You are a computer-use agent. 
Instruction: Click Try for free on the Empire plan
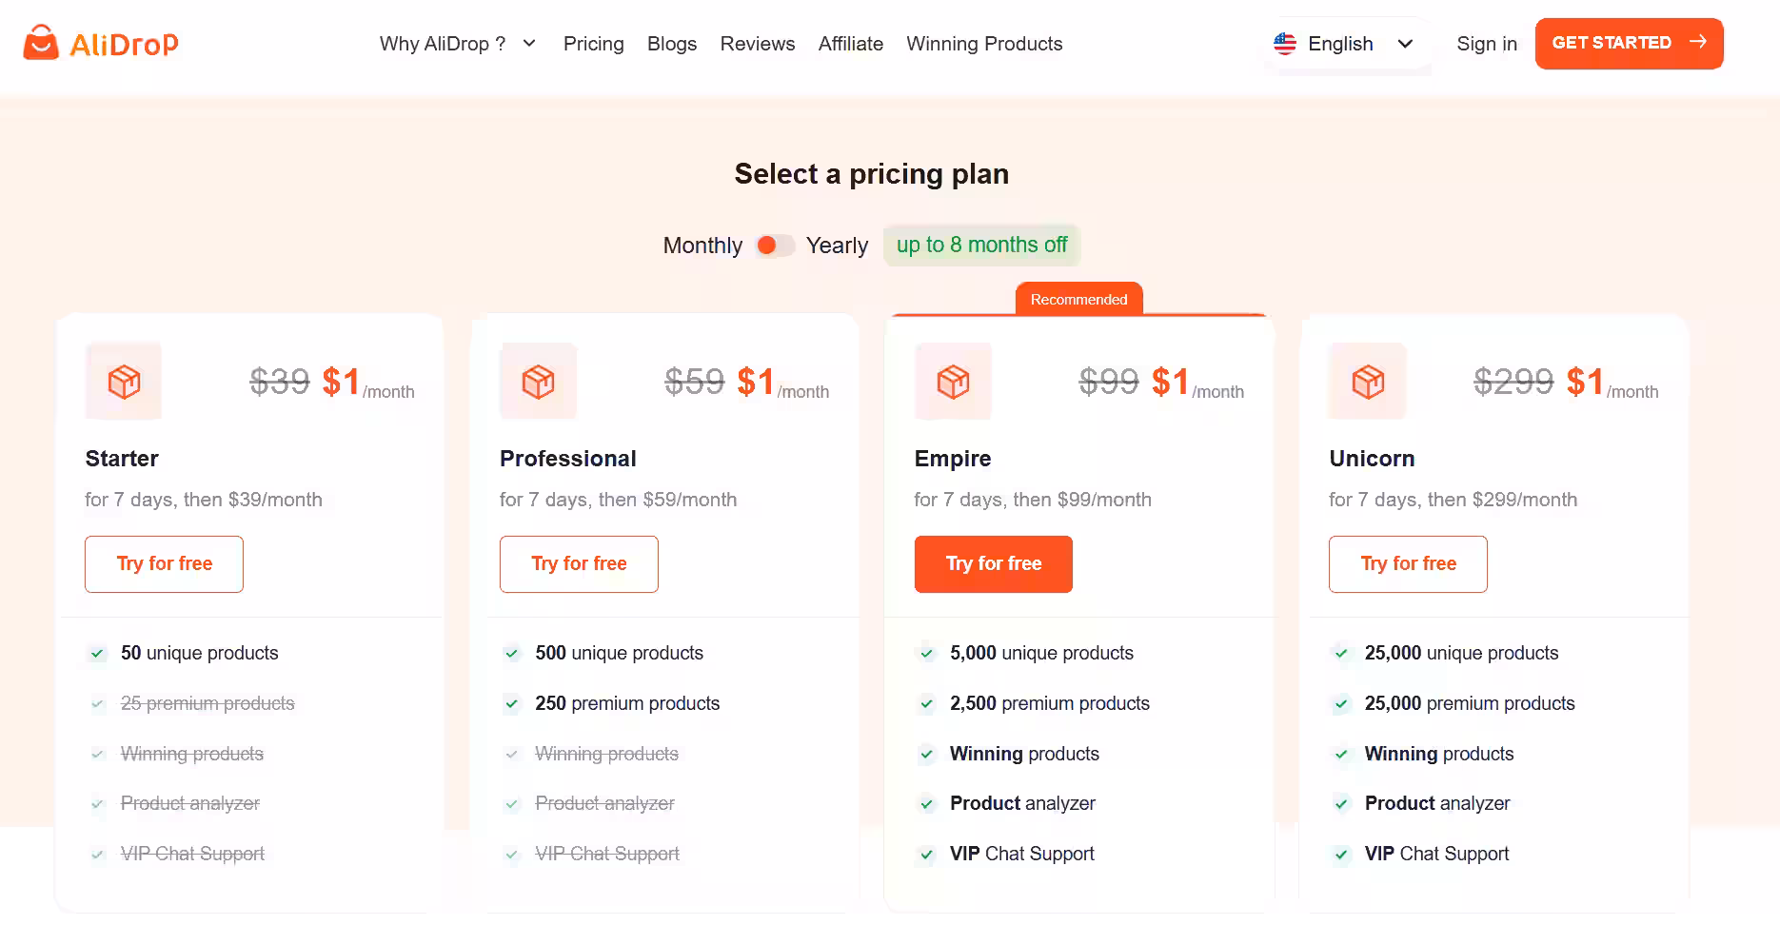point(993,563)
